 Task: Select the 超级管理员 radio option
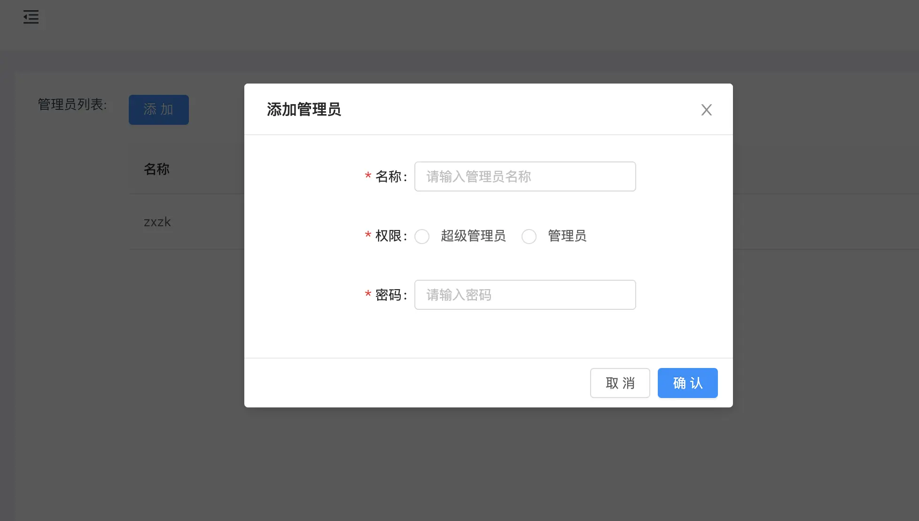pos(422,236)
